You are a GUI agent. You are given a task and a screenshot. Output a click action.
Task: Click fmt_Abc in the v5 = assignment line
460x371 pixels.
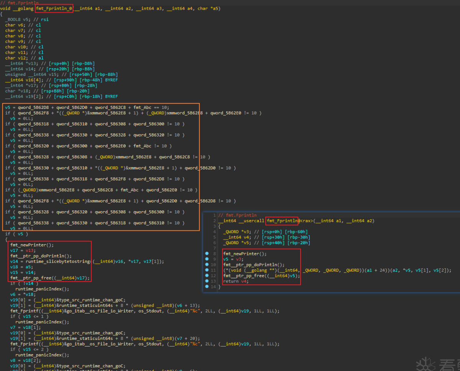[143, 107]
